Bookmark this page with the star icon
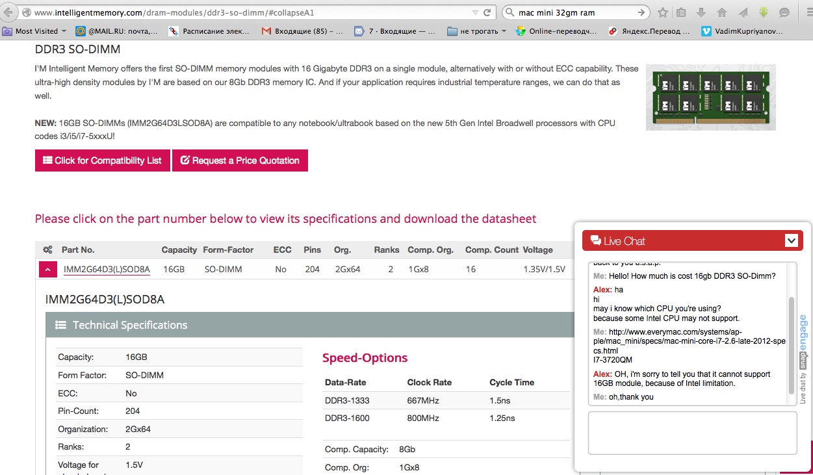Image resolution: width=813 pixels, height=475 pixels. pos(663,12)
